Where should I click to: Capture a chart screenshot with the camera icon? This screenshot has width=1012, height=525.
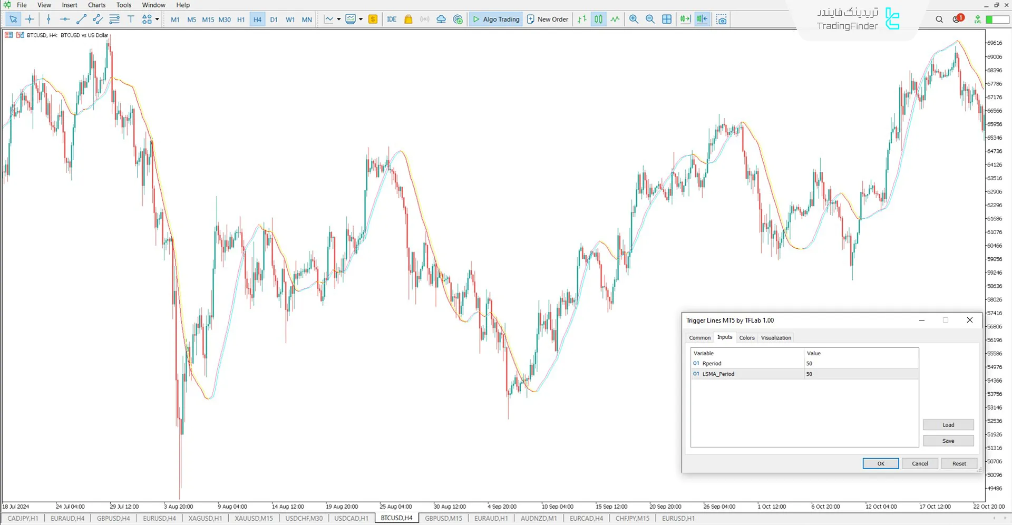pyautogui.click(x=721, y=19)
